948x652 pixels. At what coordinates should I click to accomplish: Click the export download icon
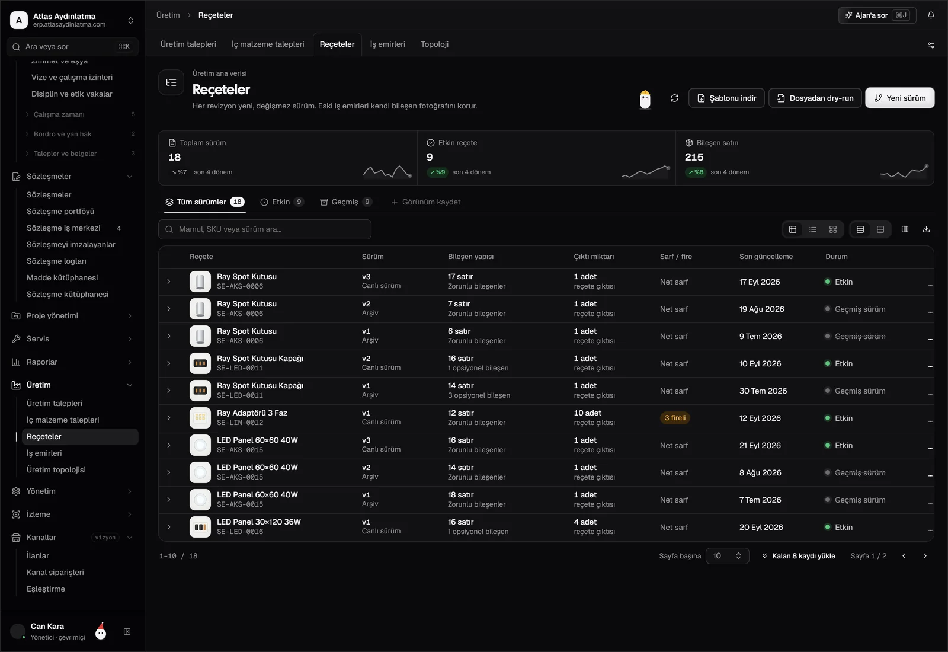pos(926,229)
